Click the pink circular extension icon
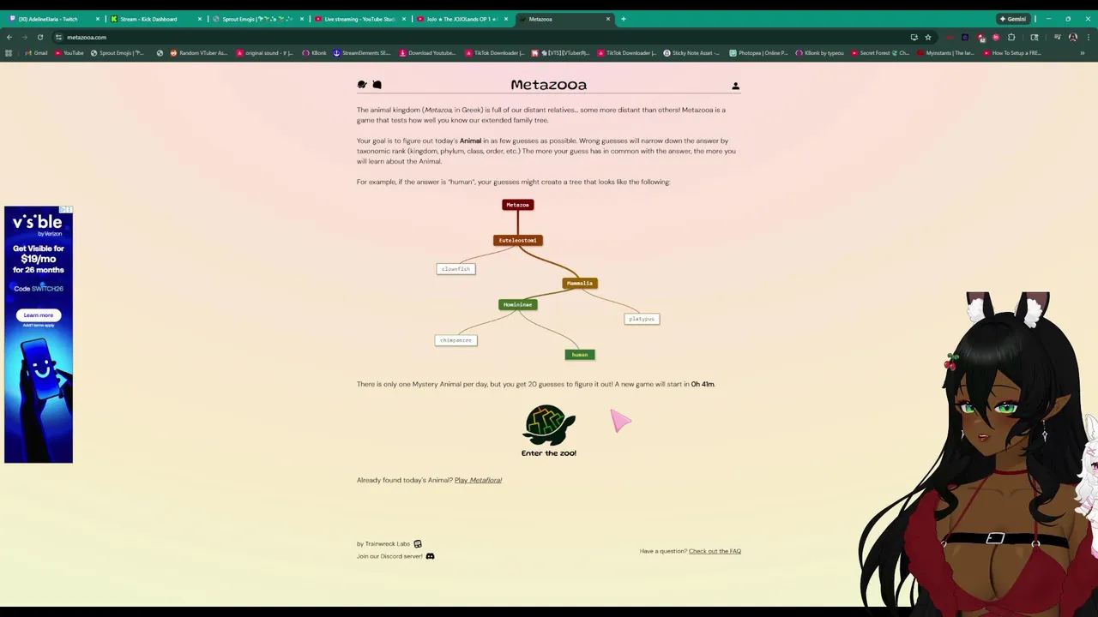 pos(996,37)
